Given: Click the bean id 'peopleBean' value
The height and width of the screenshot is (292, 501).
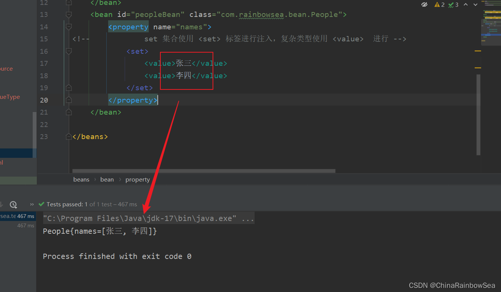Looking at the screenshot, I should [158, 15].
